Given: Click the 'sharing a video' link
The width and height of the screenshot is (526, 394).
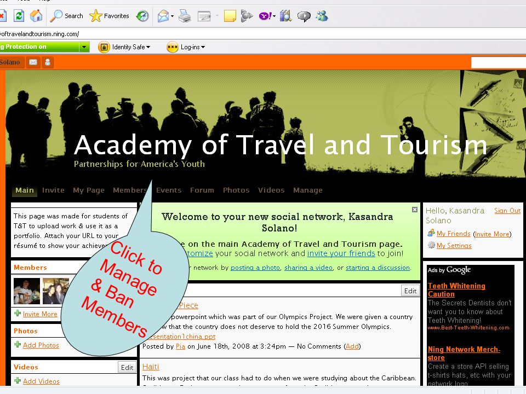Looking at the screenshot, I should click(x=308, y=268).
